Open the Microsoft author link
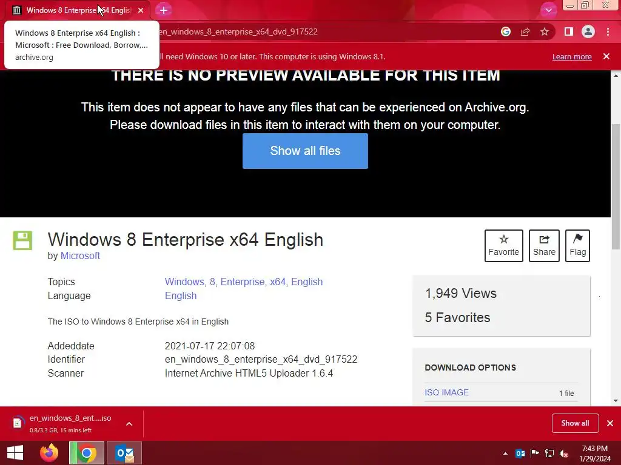The height and width of the screenshot is (465, 621). (x=80, y=256)
